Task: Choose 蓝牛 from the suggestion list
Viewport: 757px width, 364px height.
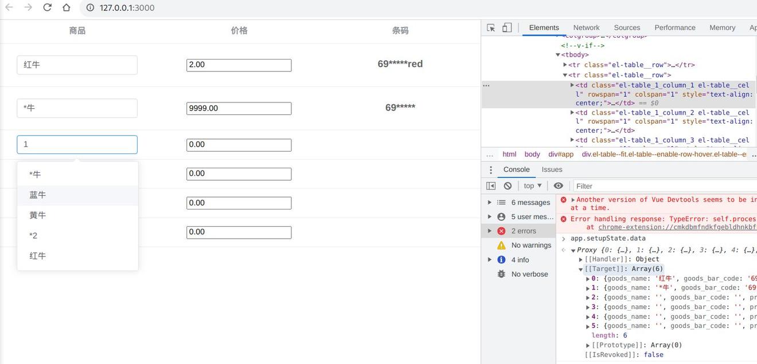Action: point(38,195)
